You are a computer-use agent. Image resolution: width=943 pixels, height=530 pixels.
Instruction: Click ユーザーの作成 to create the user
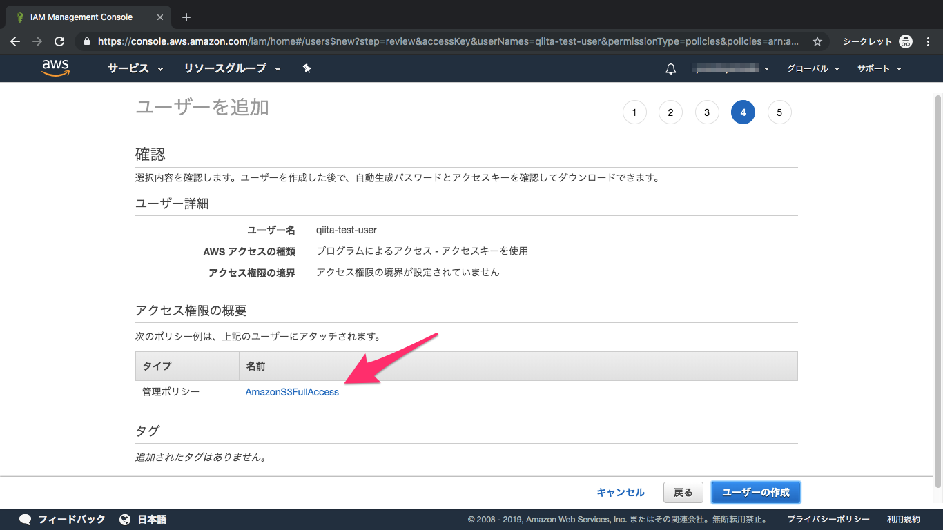tap(755, 492)
